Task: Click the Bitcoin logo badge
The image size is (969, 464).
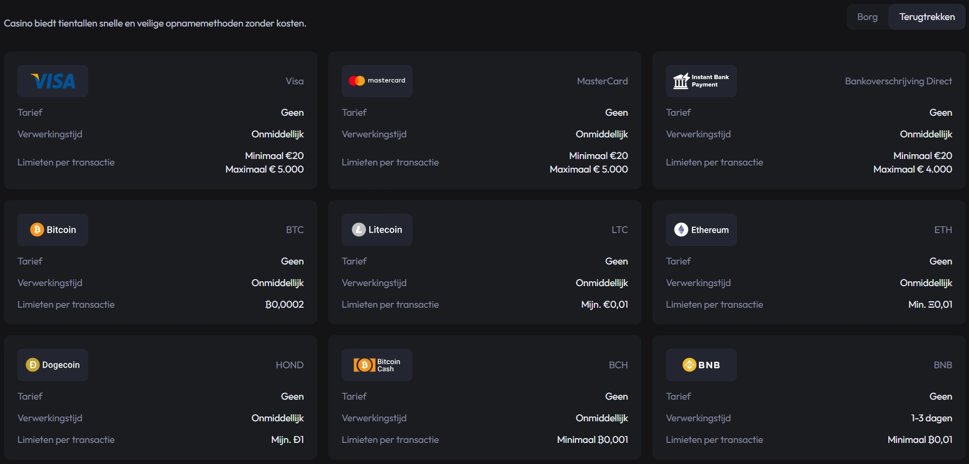Action: [53, 230]
